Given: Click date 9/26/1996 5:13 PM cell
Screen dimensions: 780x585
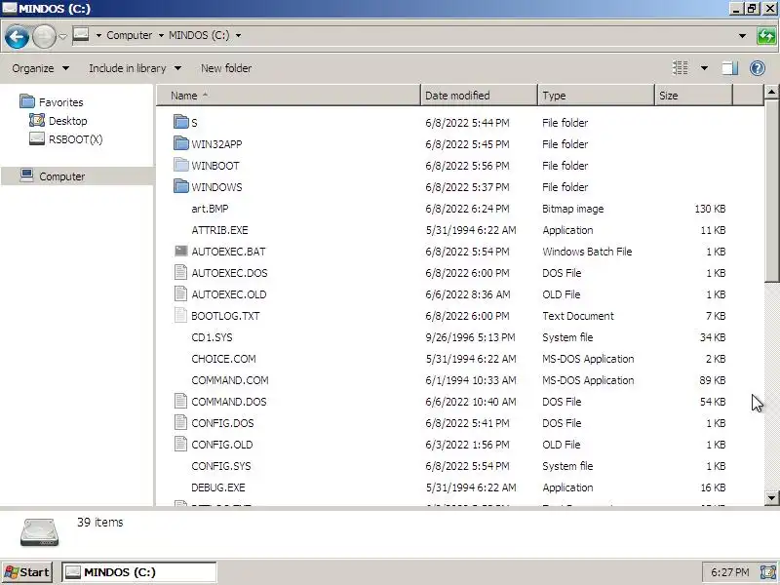Looking at the screenshot, I should click(x=470, y=337).
